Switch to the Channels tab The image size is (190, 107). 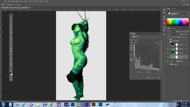pyautogui.click(x=174, y=28)
